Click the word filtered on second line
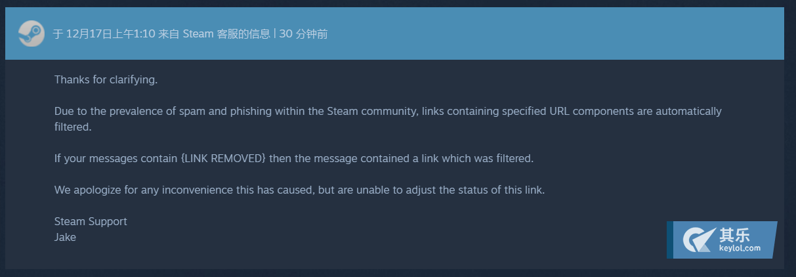This screenshot has width=796, height=277. coord(72,127)
